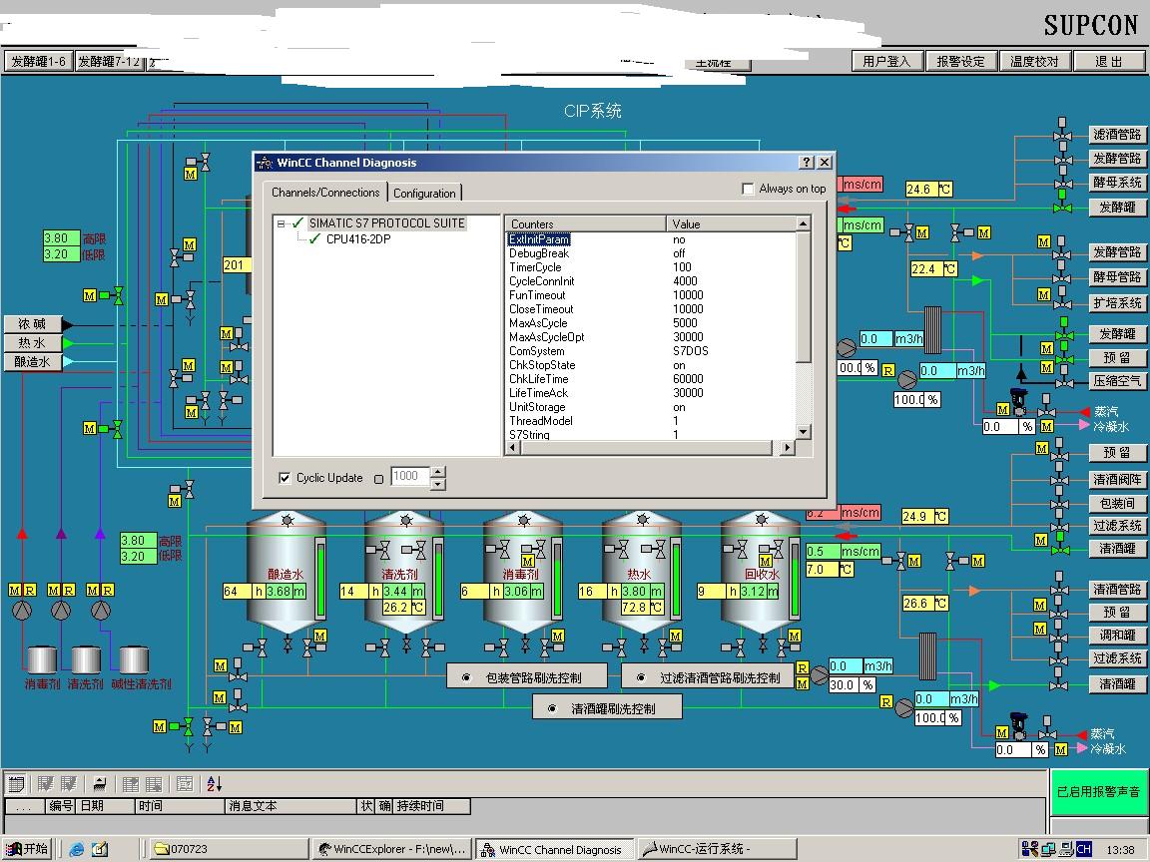This screenshot has width=1150, height=862.
Task: Click the network computers tray icon
Action: (1048, 849)
